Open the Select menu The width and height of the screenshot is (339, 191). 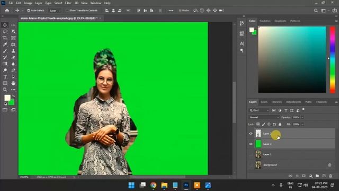58,3
